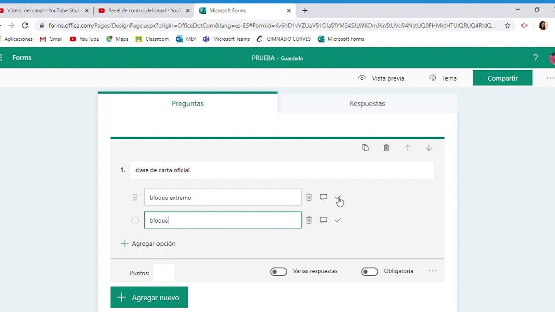
Task: Open the MEP bookmark
Action: pos(186,39)
